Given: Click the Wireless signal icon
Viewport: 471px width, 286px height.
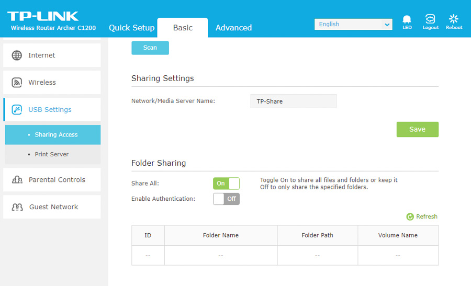Looking at the screenshot, I should tap(17, 82).
